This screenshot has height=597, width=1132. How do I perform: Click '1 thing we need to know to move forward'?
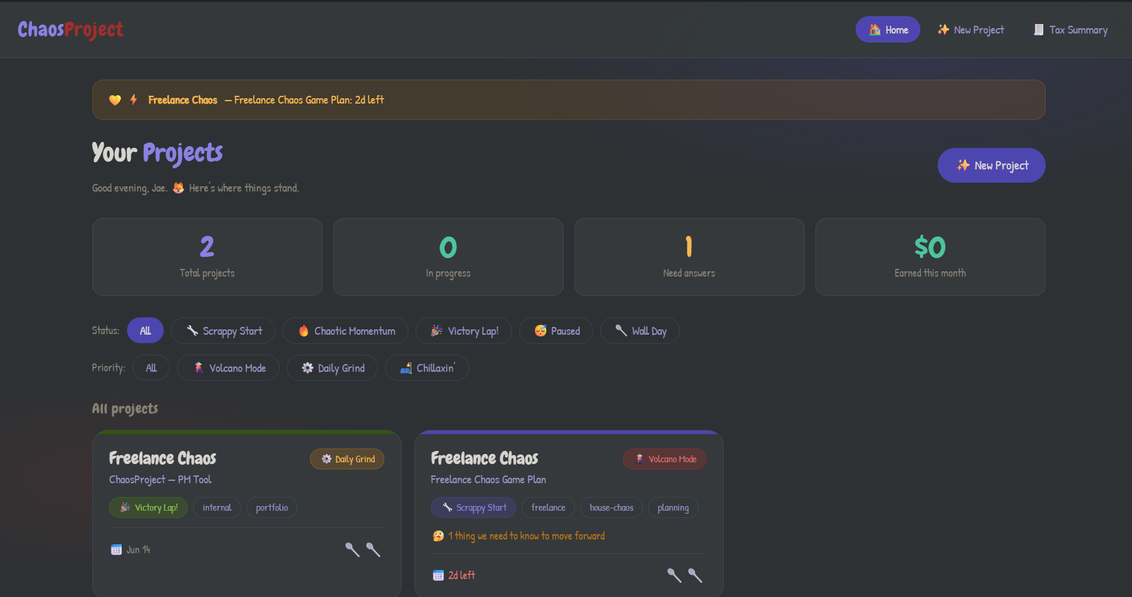526,536
